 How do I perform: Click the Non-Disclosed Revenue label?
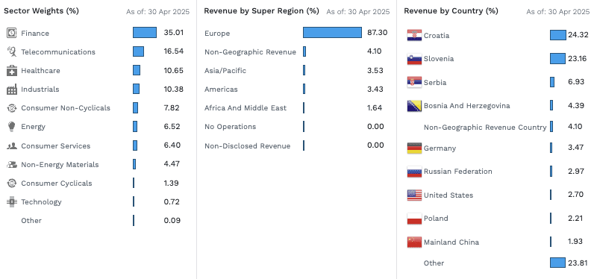click(247, 146)
